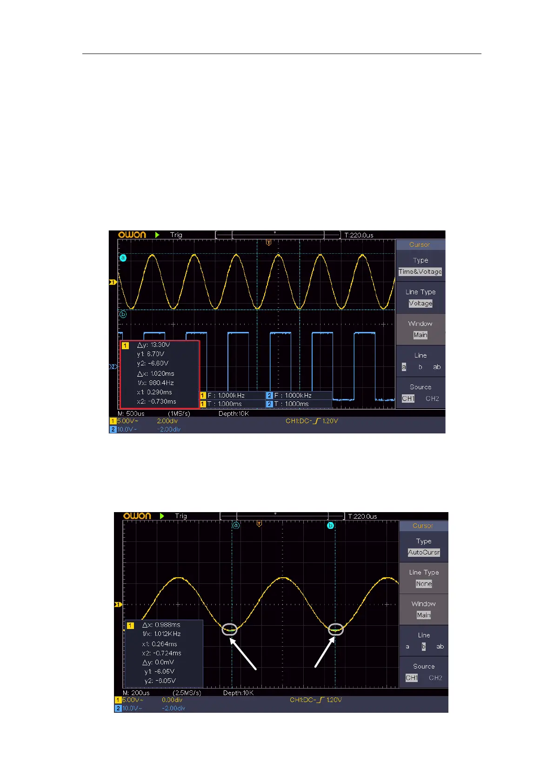This screenshot has width=554, height=784.
Task: Select the filled cyan cursor 'a' marker in upper screen
Action: [x=123, y=257]
